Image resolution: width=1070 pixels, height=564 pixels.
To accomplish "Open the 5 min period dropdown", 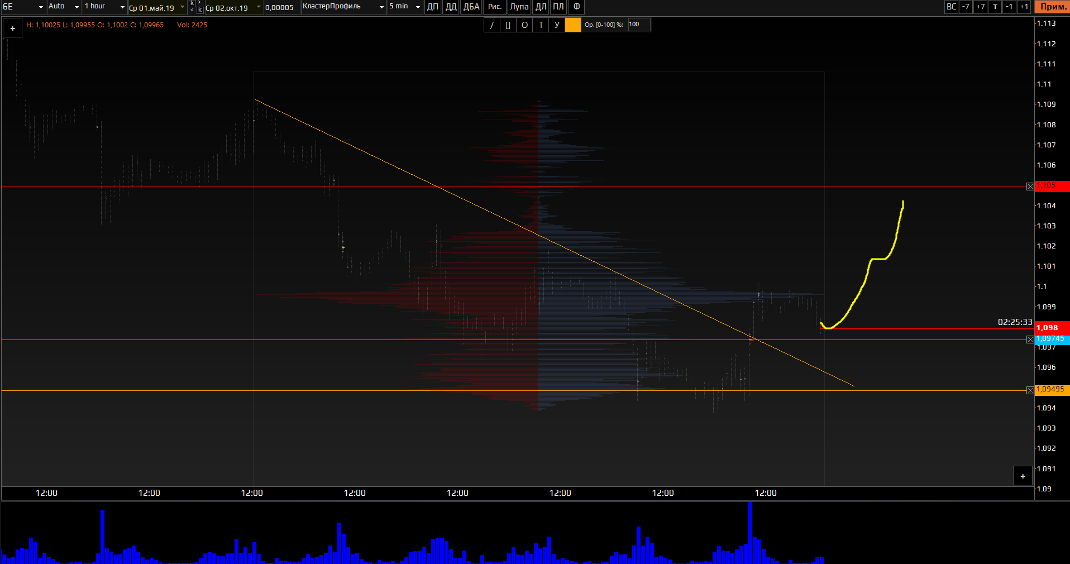I will coord(404,7).
